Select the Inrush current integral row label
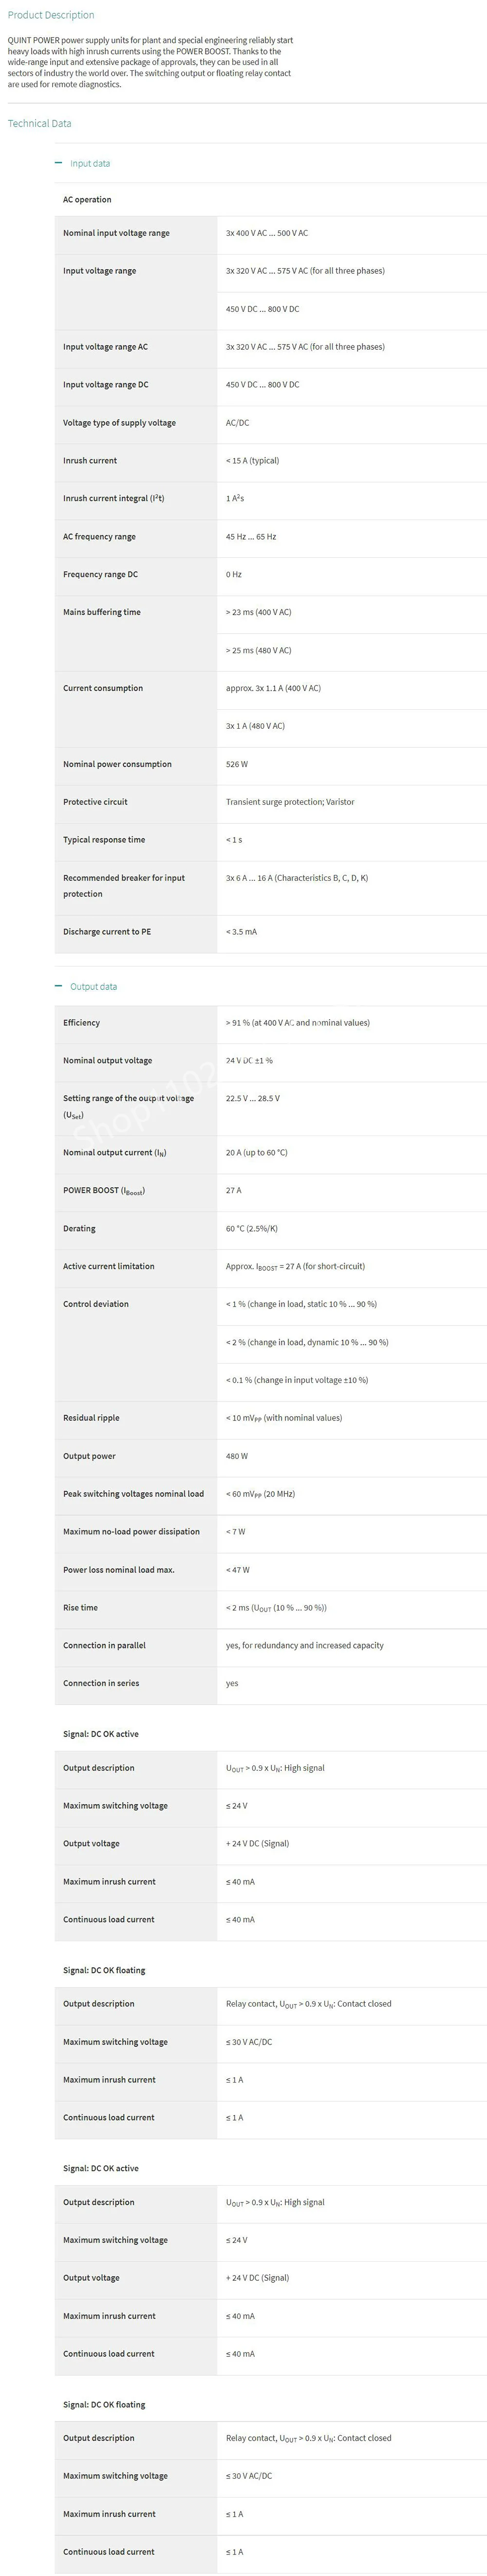Viewport: 487px width, 2576px height. pos(113,498)
